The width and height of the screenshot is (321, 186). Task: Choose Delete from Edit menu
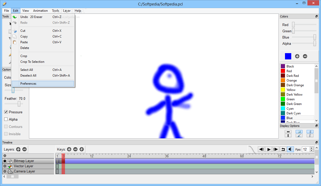43,48
